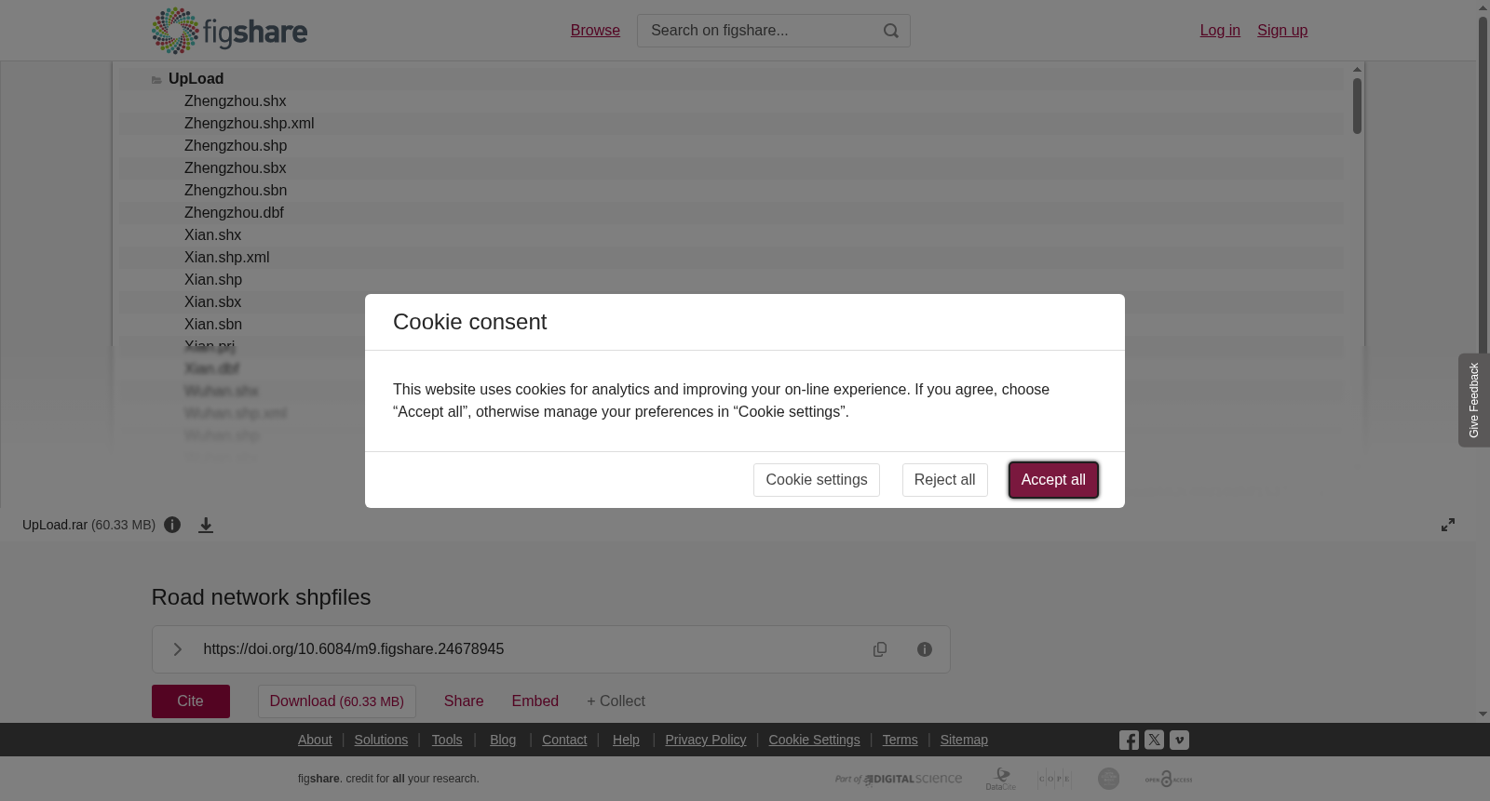Select Zhengzhou.shp file row
The image size is (1490, 801).
(731, 146)
